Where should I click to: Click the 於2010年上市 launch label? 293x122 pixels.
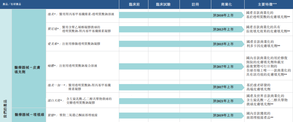tap(223, 16)
